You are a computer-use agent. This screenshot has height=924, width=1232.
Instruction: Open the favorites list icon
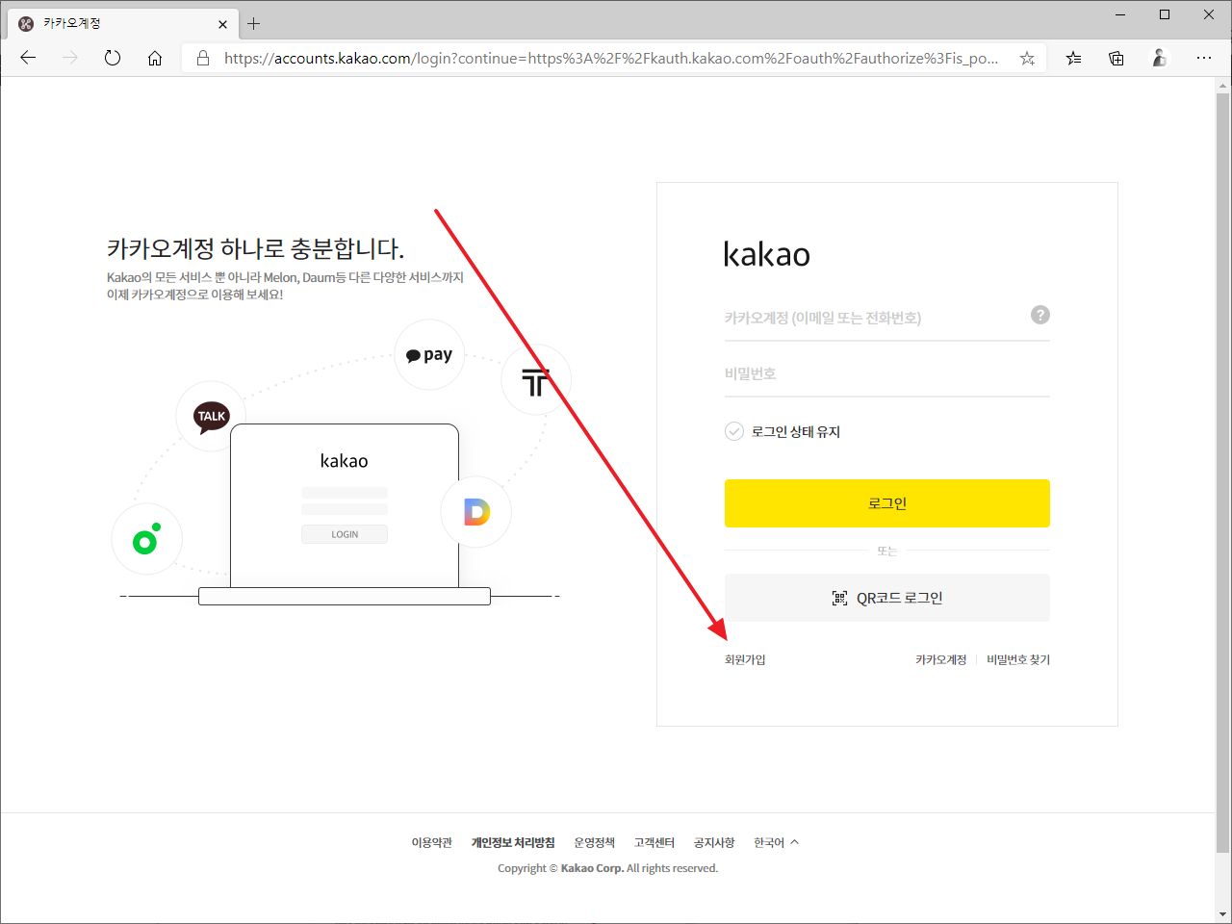(1074, 58)
